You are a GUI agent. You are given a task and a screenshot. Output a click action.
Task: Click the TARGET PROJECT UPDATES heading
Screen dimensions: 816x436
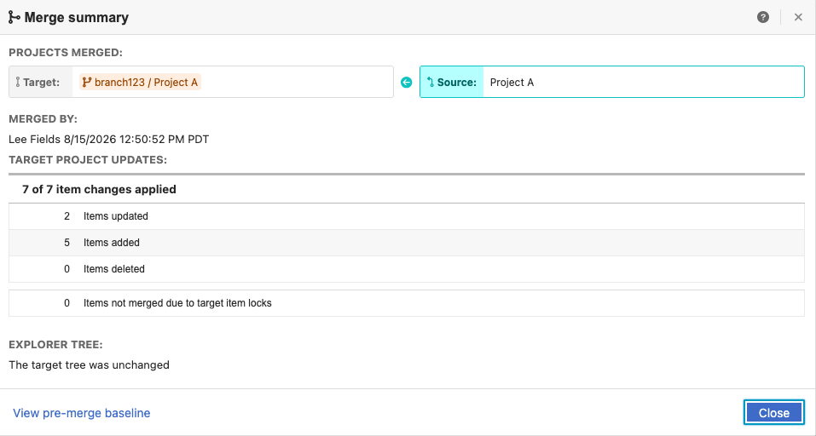tap(88, 159)
